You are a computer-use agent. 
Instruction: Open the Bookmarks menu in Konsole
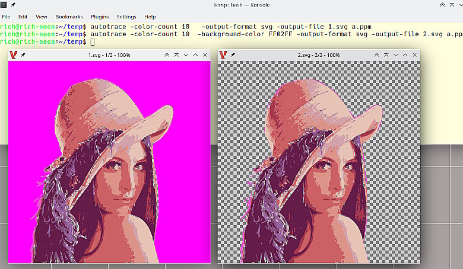click(69, 17)
